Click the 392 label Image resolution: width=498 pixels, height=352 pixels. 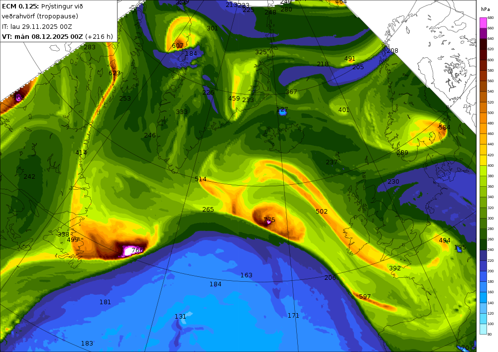395,268
